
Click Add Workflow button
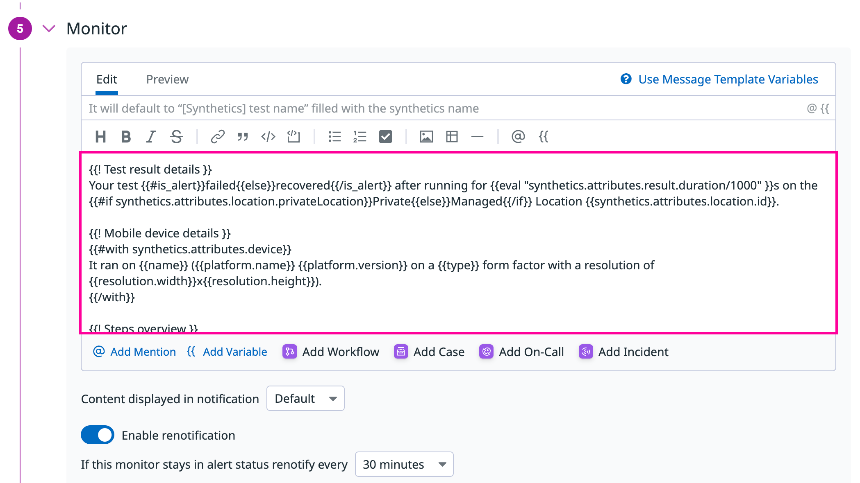click(x=331, y=352)
